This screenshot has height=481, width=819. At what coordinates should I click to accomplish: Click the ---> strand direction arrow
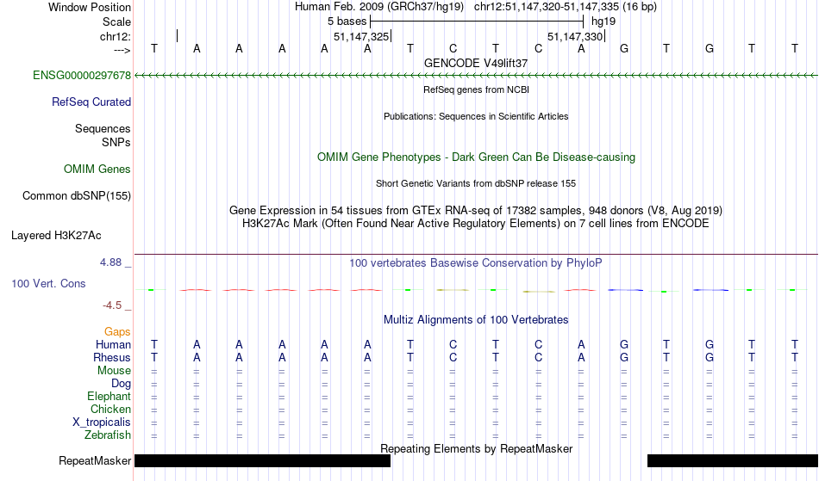122,50
